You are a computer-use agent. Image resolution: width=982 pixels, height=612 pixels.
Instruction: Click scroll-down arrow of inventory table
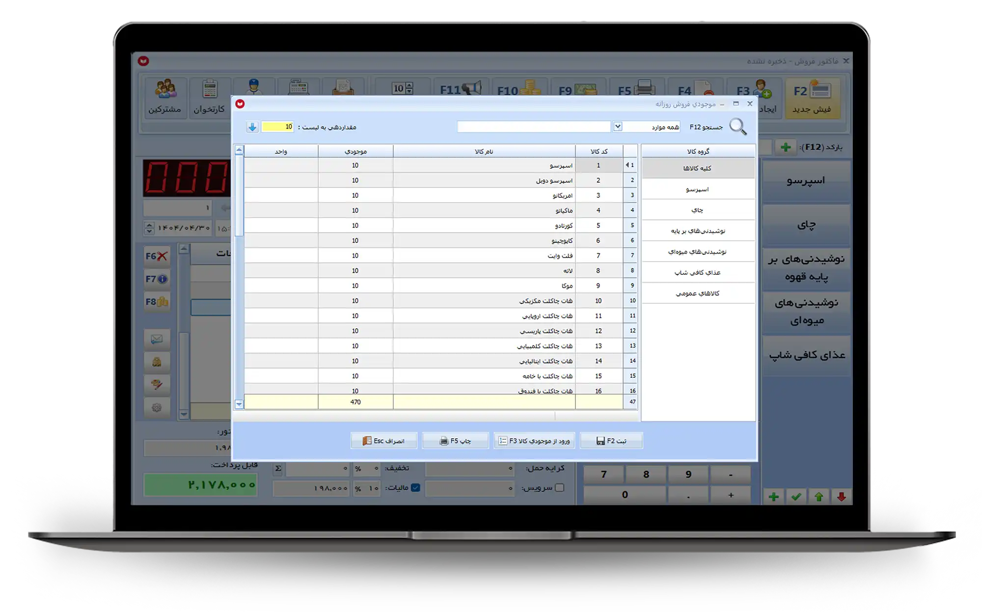pos(239,404)
